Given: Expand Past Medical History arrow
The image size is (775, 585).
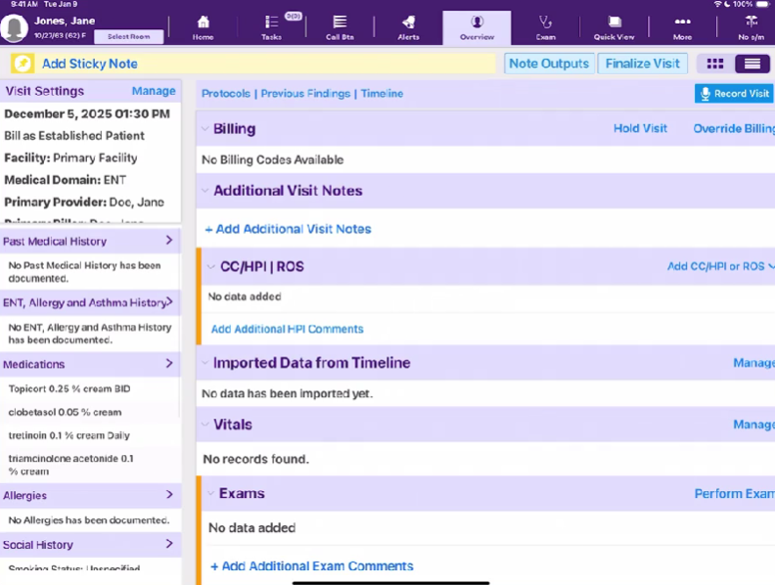Looking at the screenshot, I should (x=169, y=240).
